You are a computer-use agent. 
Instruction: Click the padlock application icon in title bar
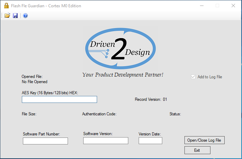pyautogui.click(x=6, y=6)
